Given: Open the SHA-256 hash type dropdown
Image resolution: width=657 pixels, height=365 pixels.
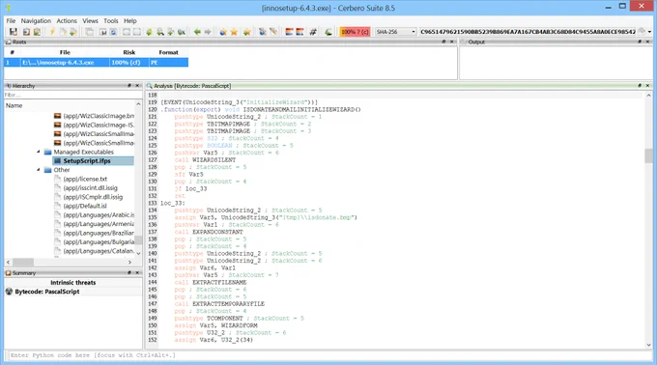Looking at the screenshot, I should 395,32.
